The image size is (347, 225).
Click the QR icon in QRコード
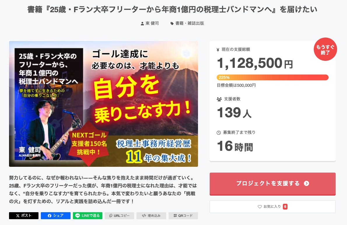[175, 216]
